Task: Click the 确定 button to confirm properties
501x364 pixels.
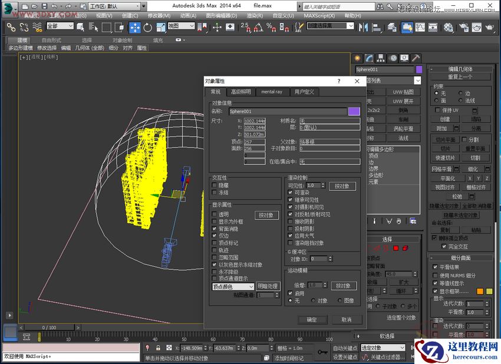Action: click(x=312, y=320)
